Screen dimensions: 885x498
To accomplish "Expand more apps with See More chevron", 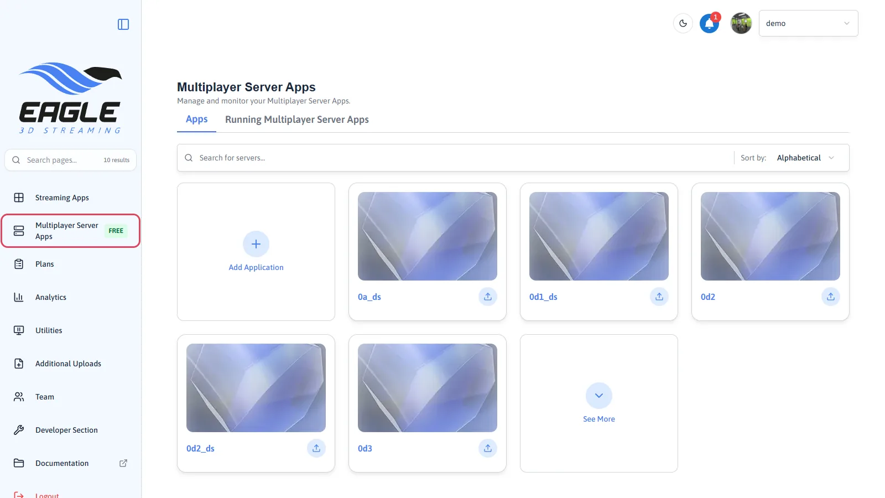I will [599, 396].
